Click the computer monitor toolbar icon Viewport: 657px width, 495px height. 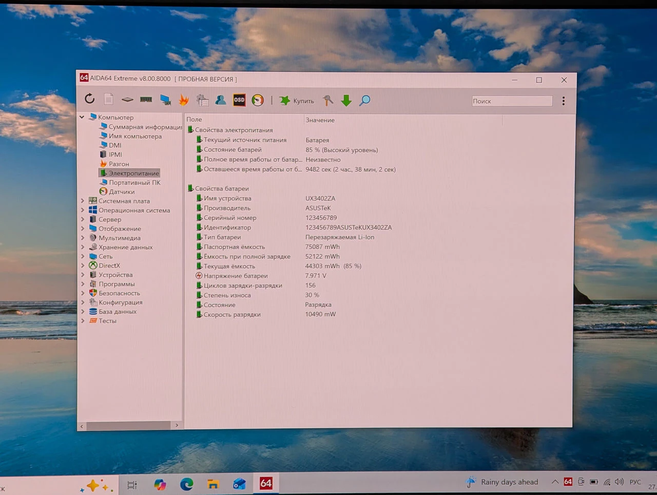pyautogui.click(x=165, y=100)
